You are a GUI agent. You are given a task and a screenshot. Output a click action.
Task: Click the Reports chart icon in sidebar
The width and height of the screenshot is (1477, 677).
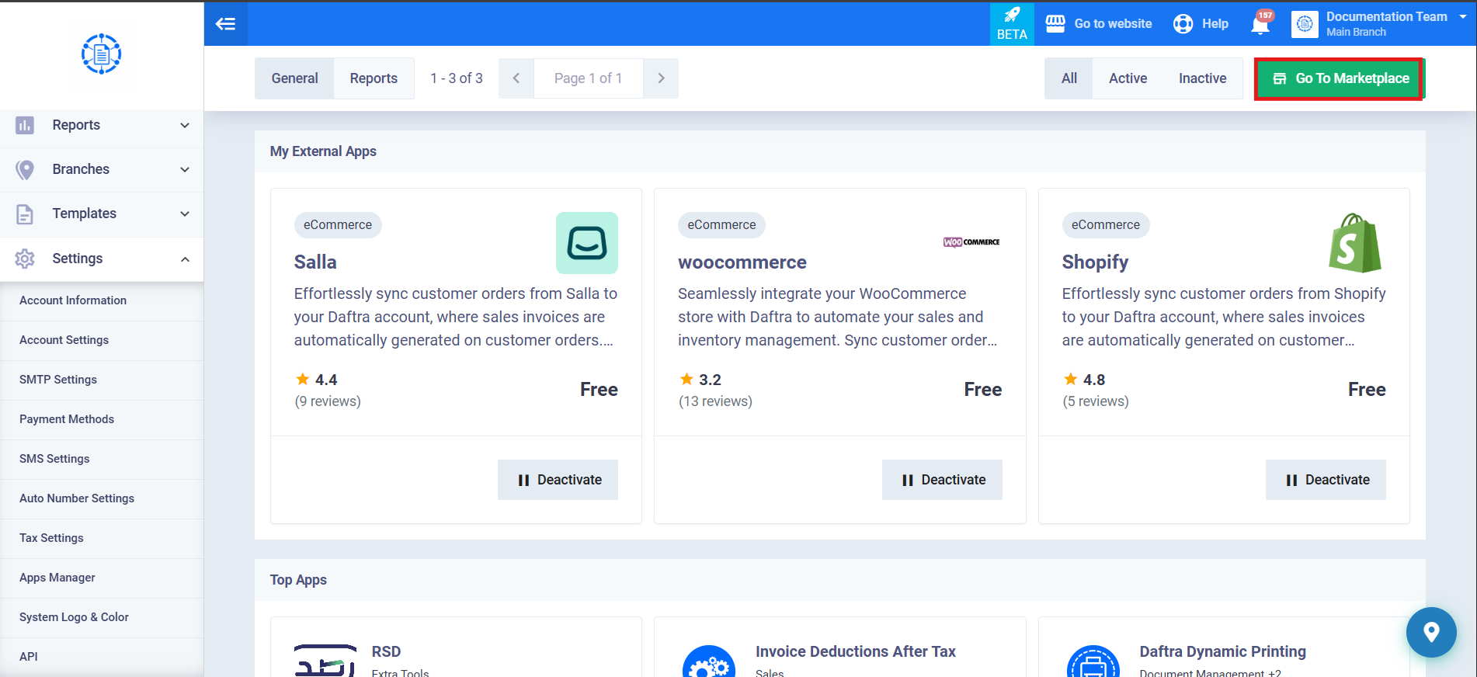click(x=25, y=125)
